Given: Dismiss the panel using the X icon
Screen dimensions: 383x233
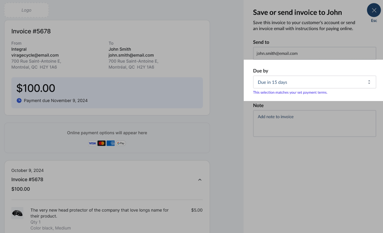Looking at the screenshot, I should point(374,10).
